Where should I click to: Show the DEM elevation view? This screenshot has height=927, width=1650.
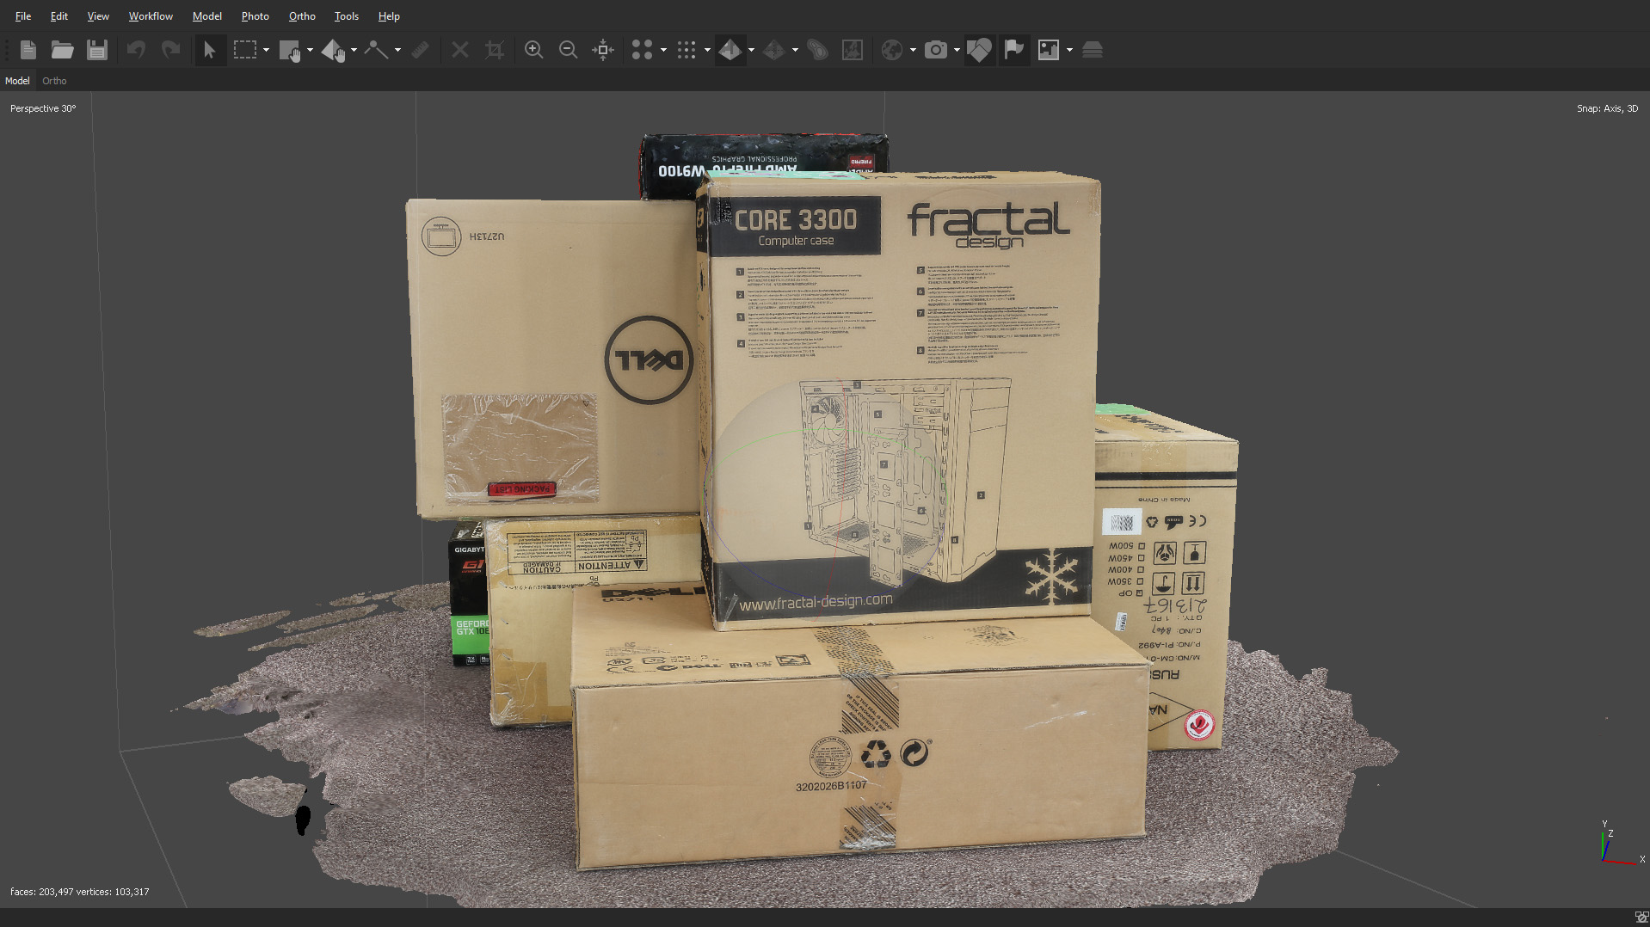tap(817, 50)
